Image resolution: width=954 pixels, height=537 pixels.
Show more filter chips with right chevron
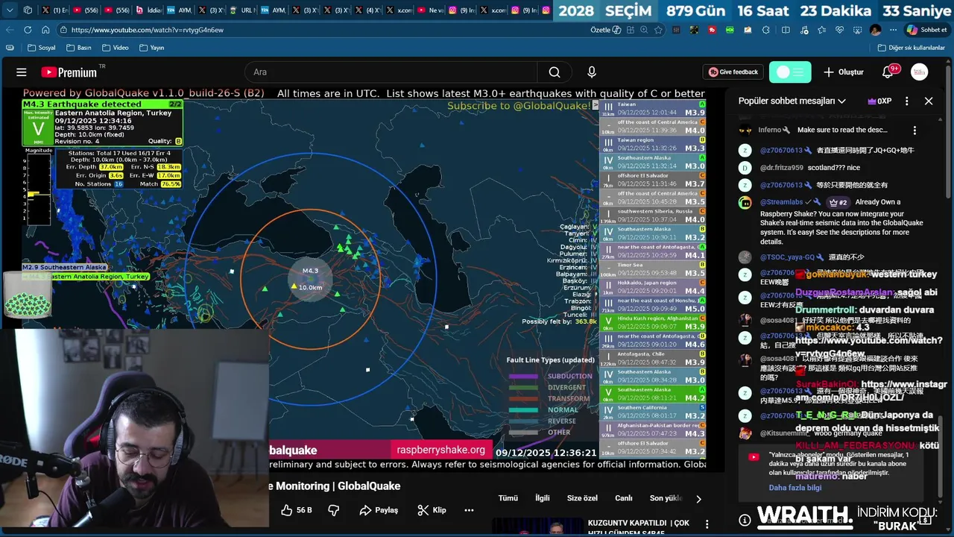pyautogui.click(x=698, y=498)
